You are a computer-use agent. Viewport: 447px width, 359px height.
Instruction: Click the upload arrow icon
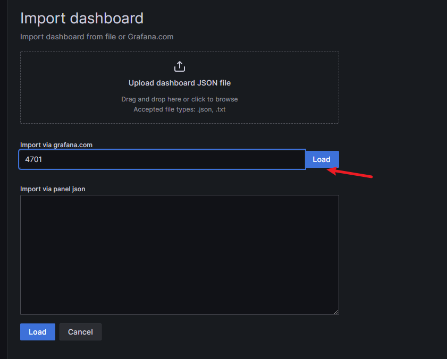point(180,66)
